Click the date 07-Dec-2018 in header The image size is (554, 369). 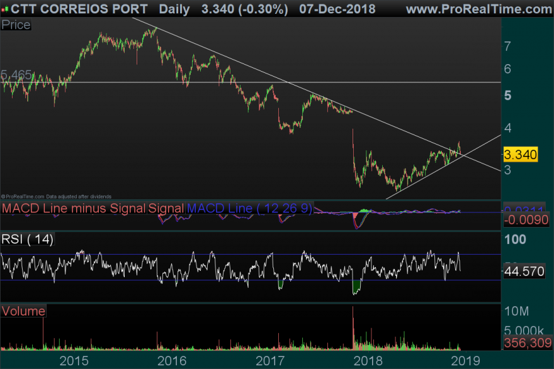click(x=337, y=9)
